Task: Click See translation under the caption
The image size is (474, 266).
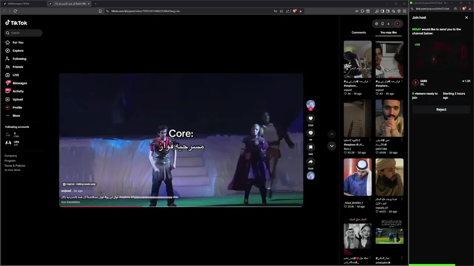Action: coord(70,202)
